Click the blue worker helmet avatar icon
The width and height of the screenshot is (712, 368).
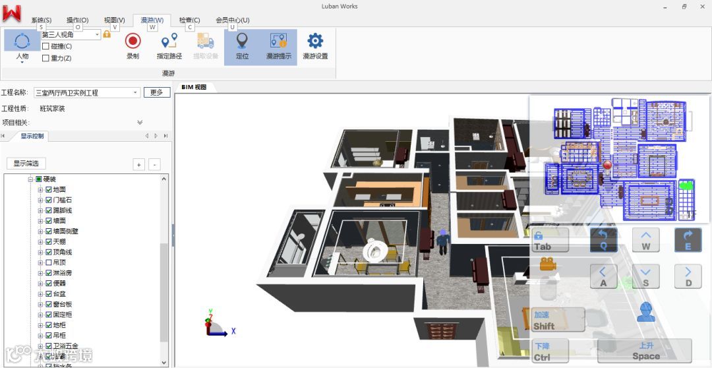pos(645,312)
